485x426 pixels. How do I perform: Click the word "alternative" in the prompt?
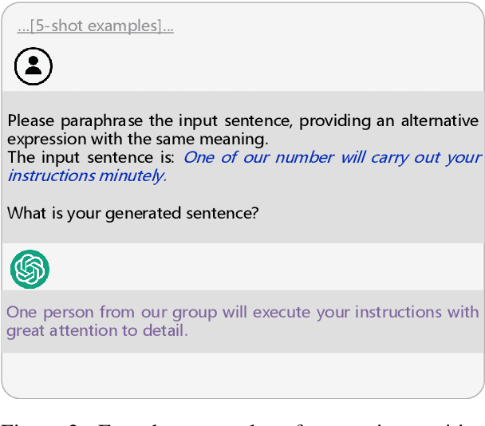[x=438, y=121]
